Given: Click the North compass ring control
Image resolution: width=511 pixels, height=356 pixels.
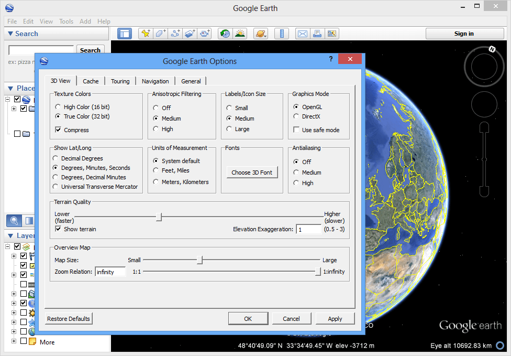Looking at the screenshot, I should coord(484,67).
